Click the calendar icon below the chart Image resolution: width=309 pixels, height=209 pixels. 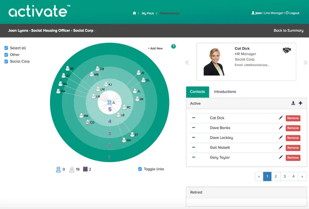[85, 169]
